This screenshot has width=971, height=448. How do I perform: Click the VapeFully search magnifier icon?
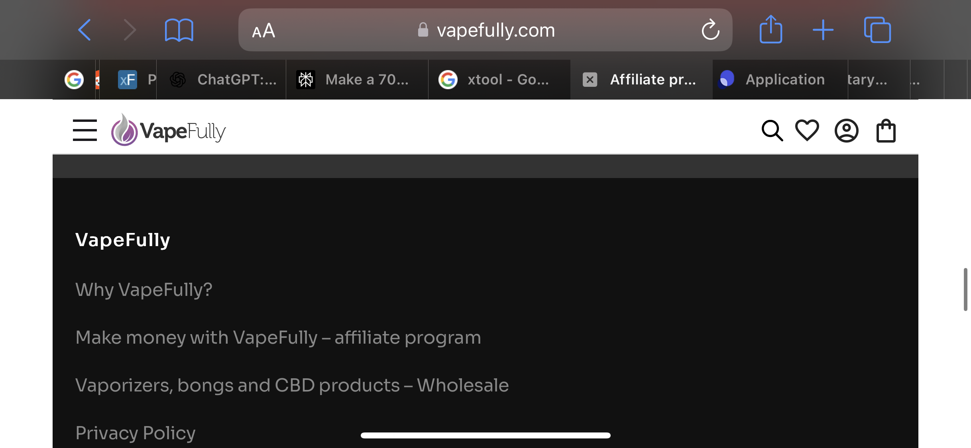[x=772, y=131]
